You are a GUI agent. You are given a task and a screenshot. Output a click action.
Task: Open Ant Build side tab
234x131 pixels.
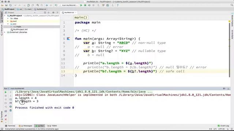[232, 35]
